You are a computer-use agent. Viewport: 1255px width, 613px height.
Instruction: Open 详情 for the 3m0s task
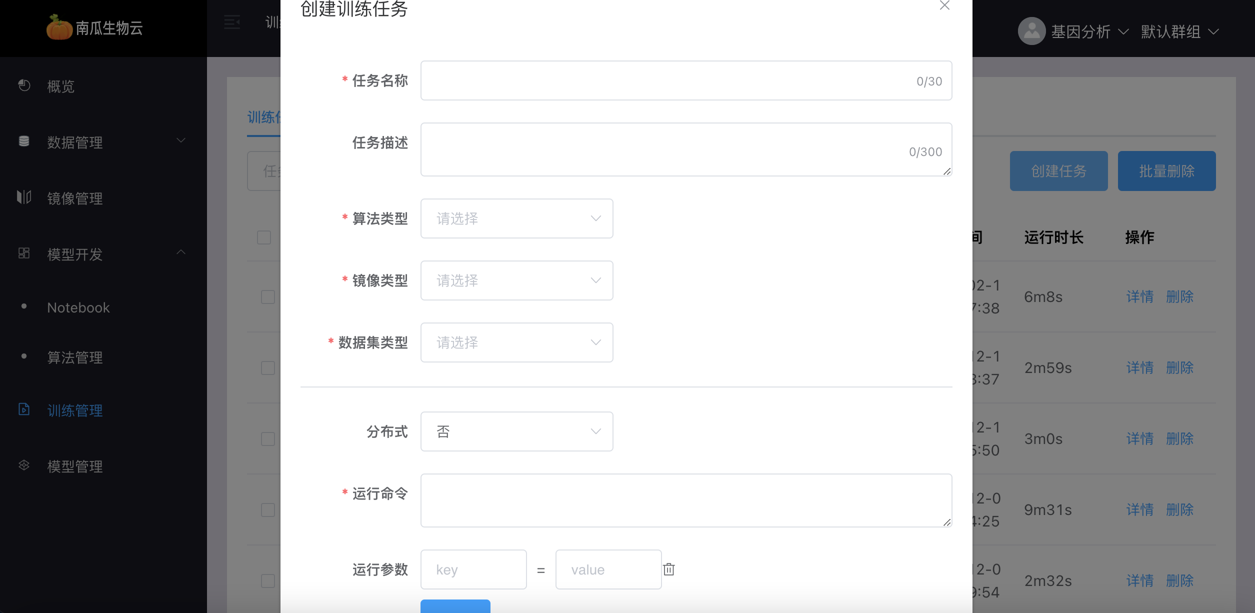click(1140, 439)
